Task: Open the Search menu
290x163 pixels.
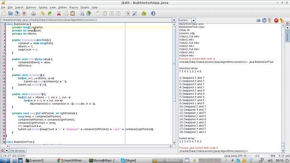Action: 19,7
